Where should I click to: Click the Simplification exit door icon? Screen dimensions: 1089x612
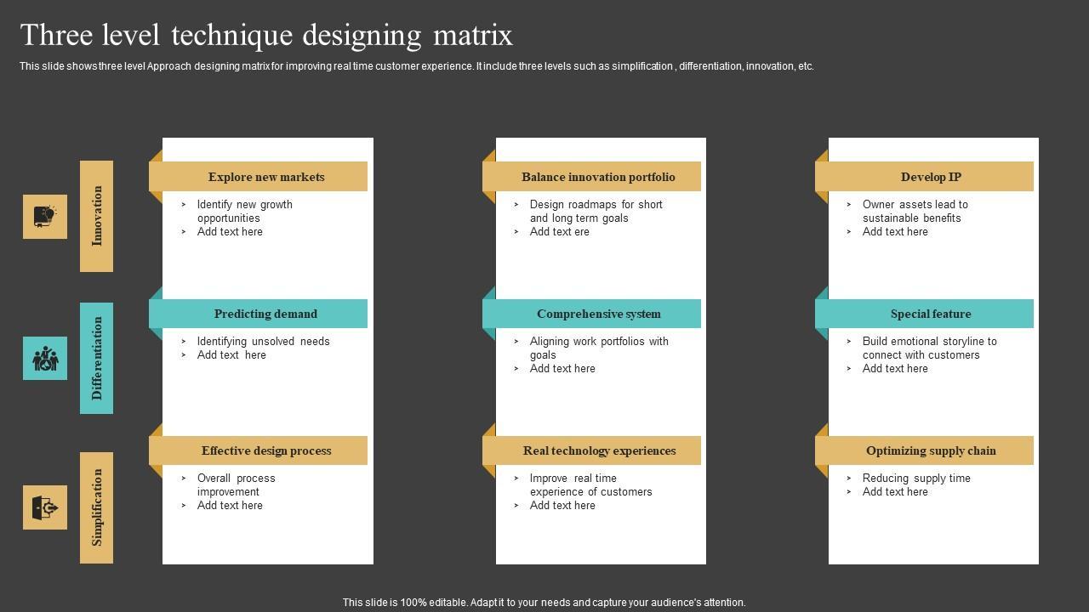click(x=45, y=507)
